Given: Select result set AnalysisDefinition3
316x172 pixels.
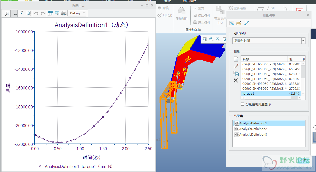Looking at the screenshot, I should click(x=269, y=135).
